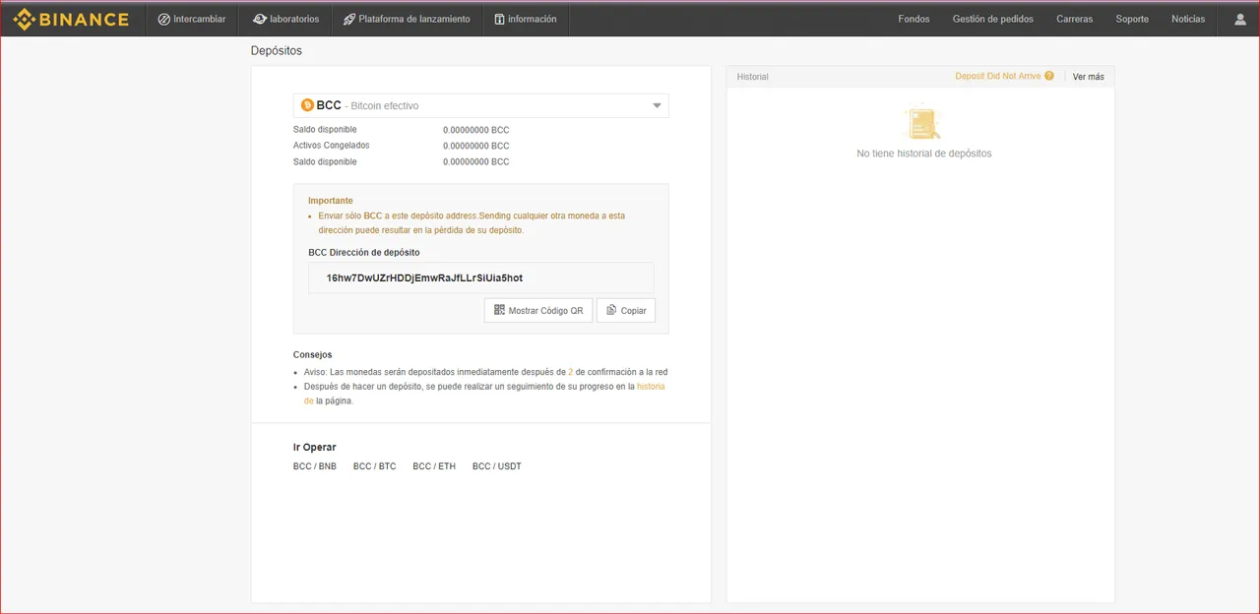Click the 'No tiene historial de depósitos' message
1260x614 pixels.
(x=924, y=153)
